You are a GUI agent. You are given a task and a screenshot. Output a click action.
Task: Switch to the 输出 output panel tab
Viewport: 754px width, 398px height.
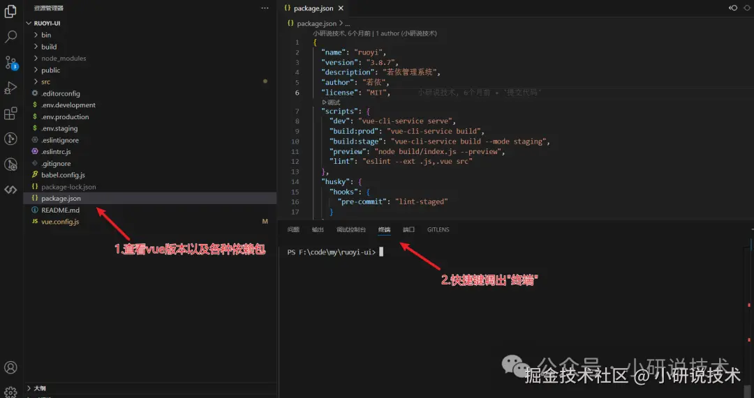pos(318,229)
